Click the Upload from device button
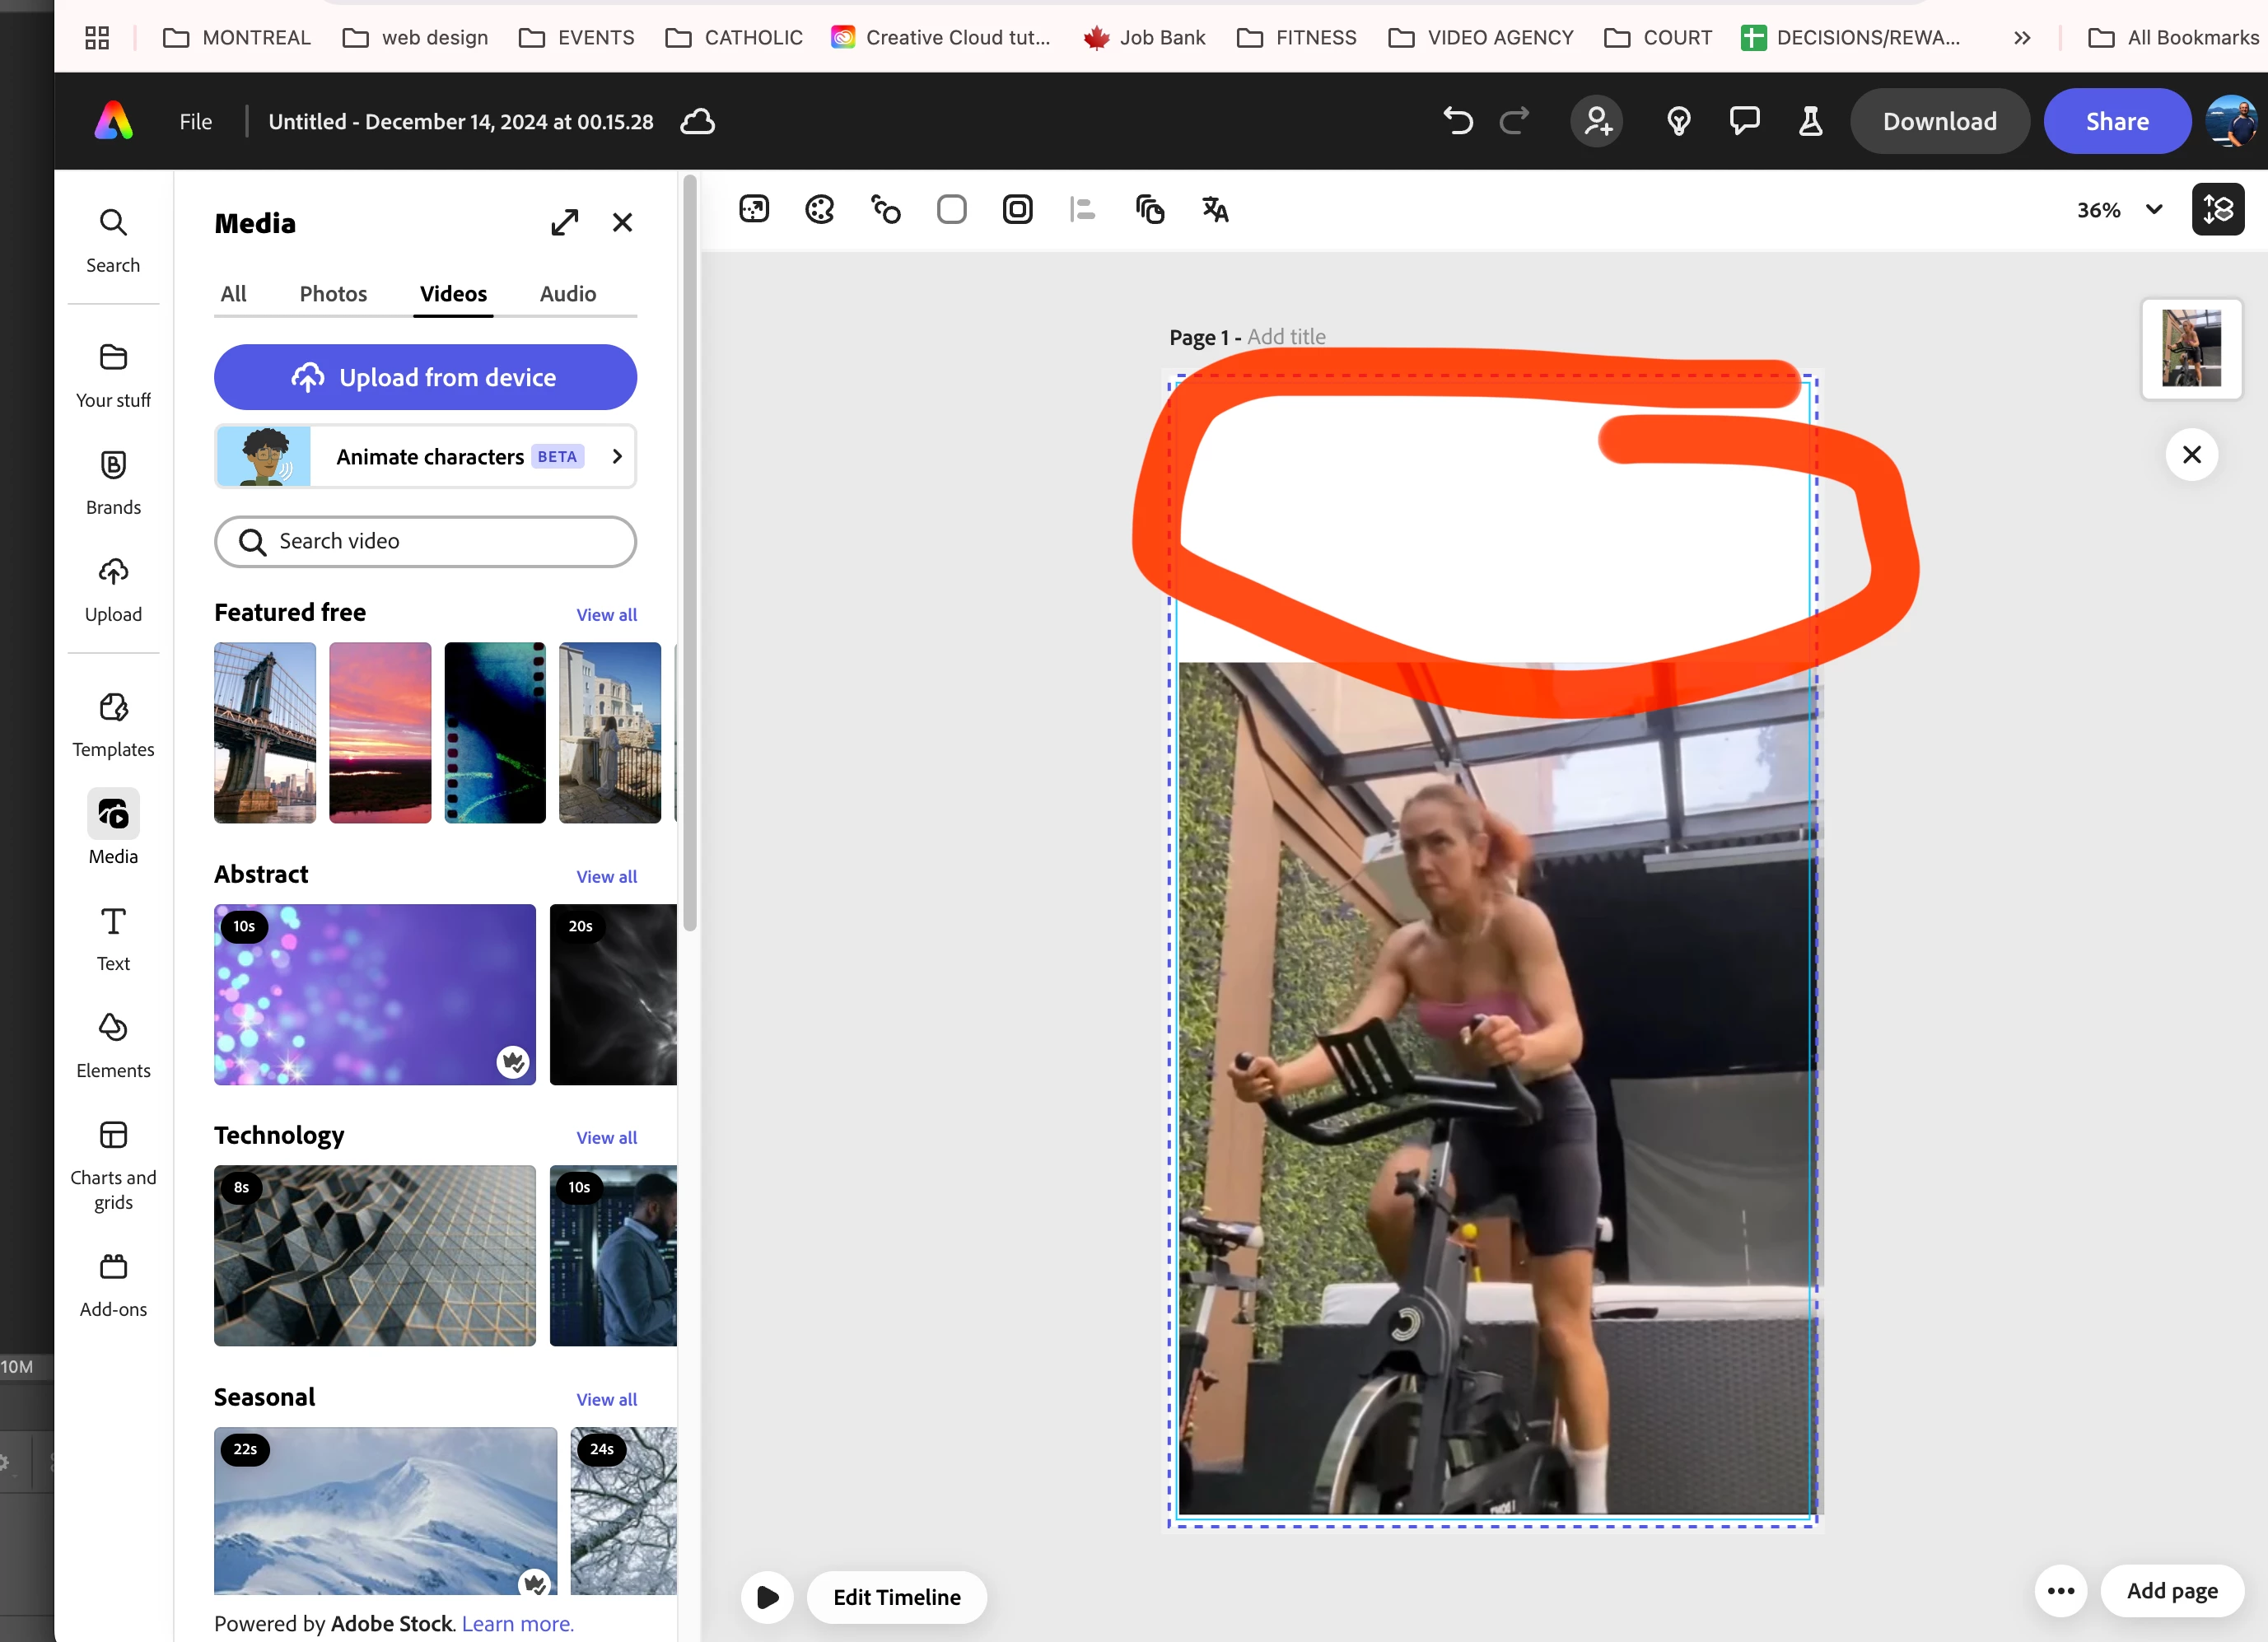2268x1642 pixels. (425, 377)
